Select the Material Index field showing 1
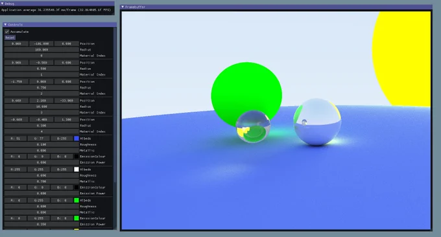The height and width of the screenshot is (237, 441). point(42,74)
